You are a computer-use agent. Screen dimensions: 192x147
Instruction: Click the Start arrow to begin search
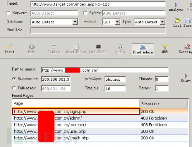click(186, 76)
